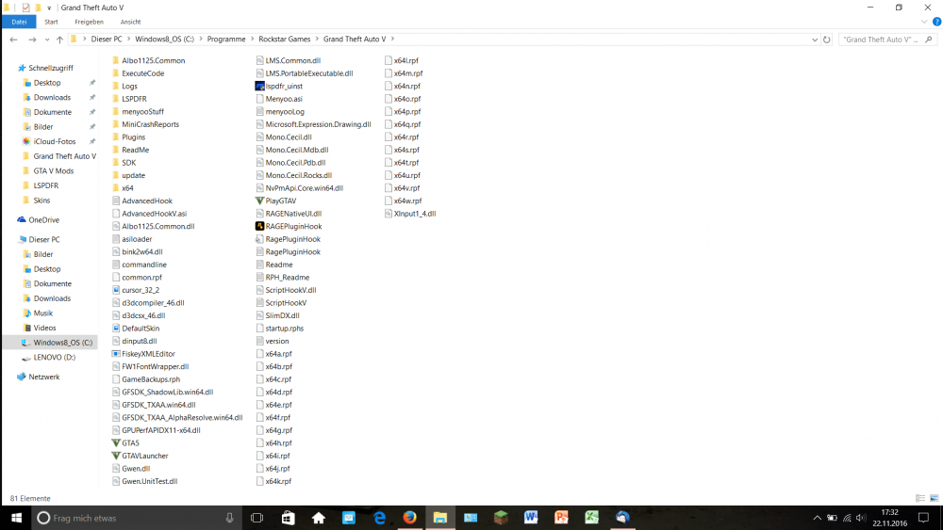Open the MiniCrashReports folder
The height and width of the screenshot is (530, 943).
pyautogui.click(x=145, y=124)
